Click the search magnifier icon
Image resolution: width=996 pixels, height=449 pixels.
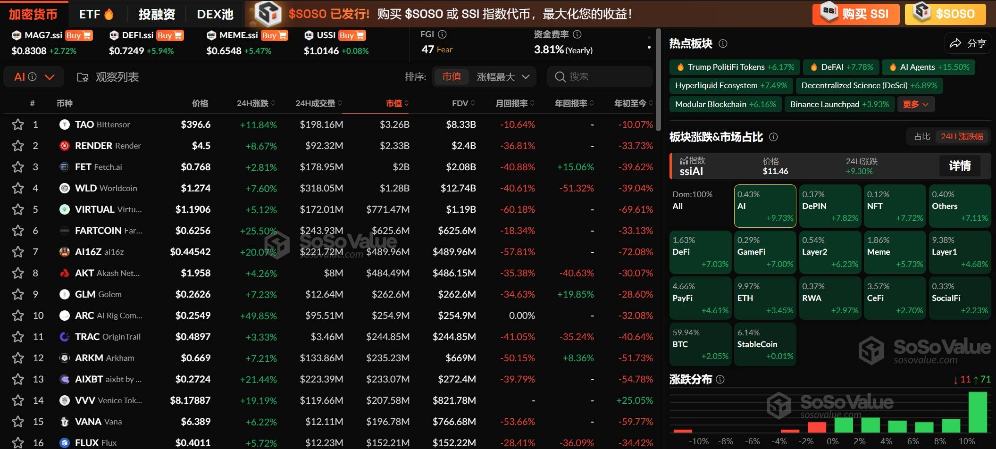coord(560,77)
